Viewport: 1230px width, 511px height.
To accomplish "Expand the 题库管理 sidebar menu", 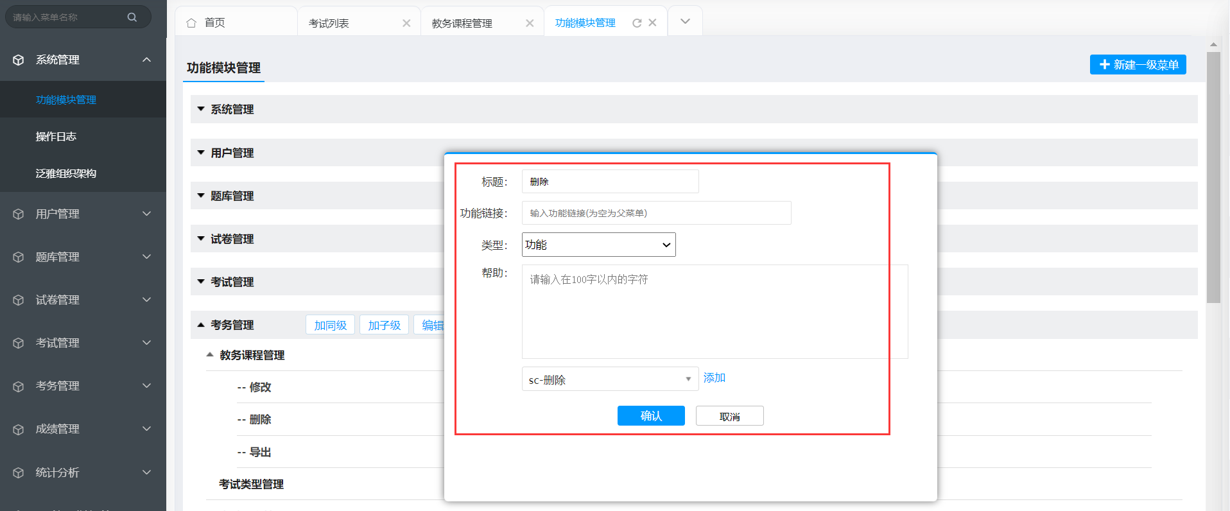I will pos(146,257).
